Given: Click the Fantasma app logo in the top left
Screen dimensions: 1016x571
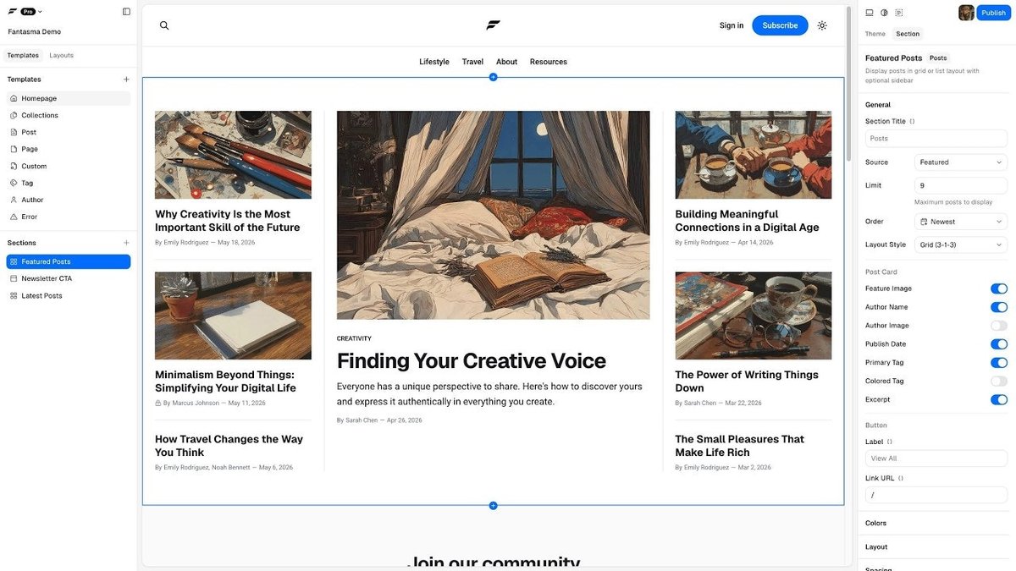Looking at the screenshot, I should (13, 12).
